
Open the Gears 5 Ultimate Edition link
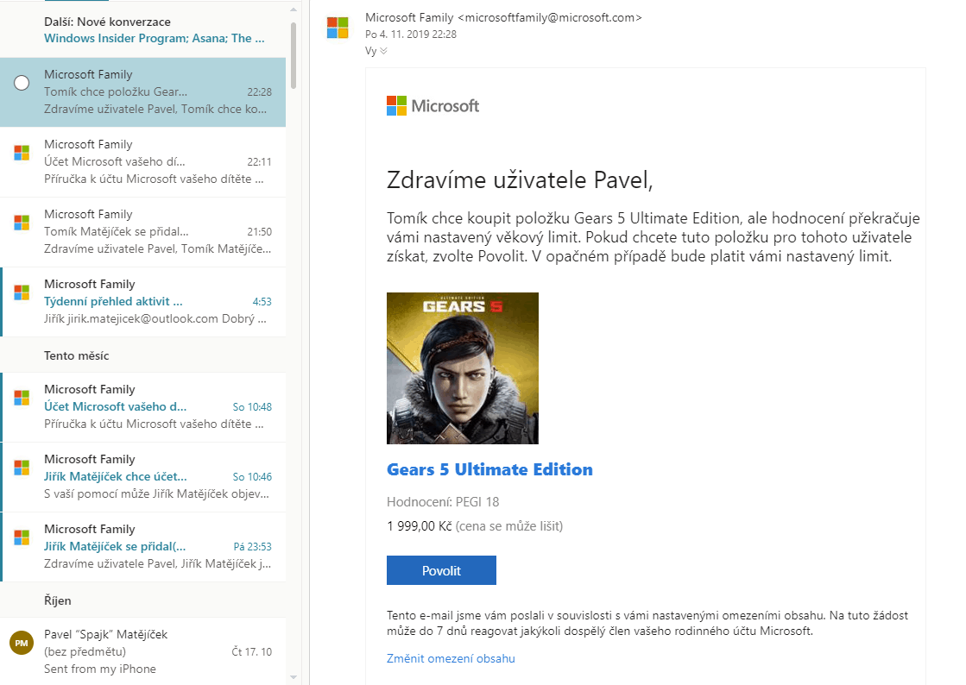pos(489,470)
